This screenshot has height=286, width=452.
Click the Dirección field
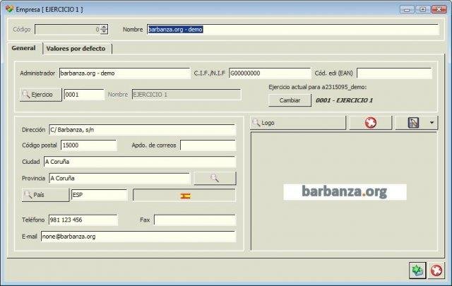pos(142,130)
